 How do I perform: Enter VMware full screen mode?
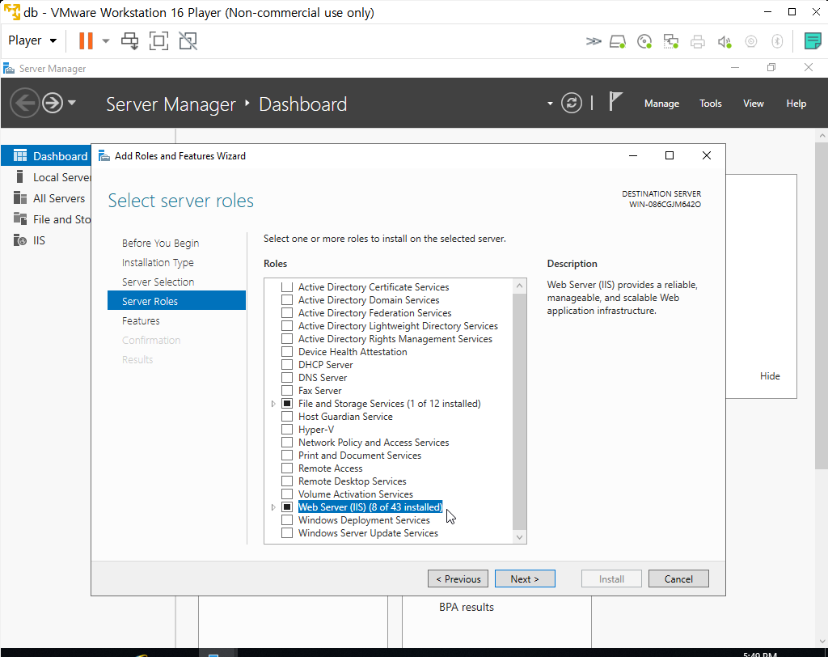pos(159,40)
